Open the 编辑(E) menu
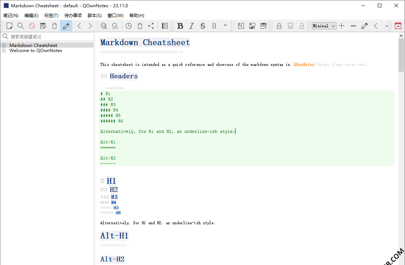The image size is (405, 265). point(31,16)
